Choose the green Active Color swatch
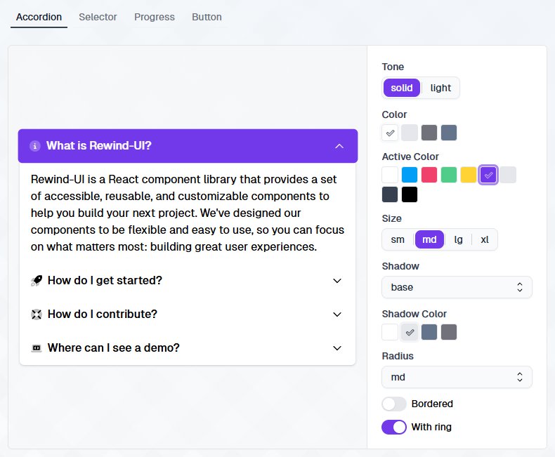 (x=449, y=175)
